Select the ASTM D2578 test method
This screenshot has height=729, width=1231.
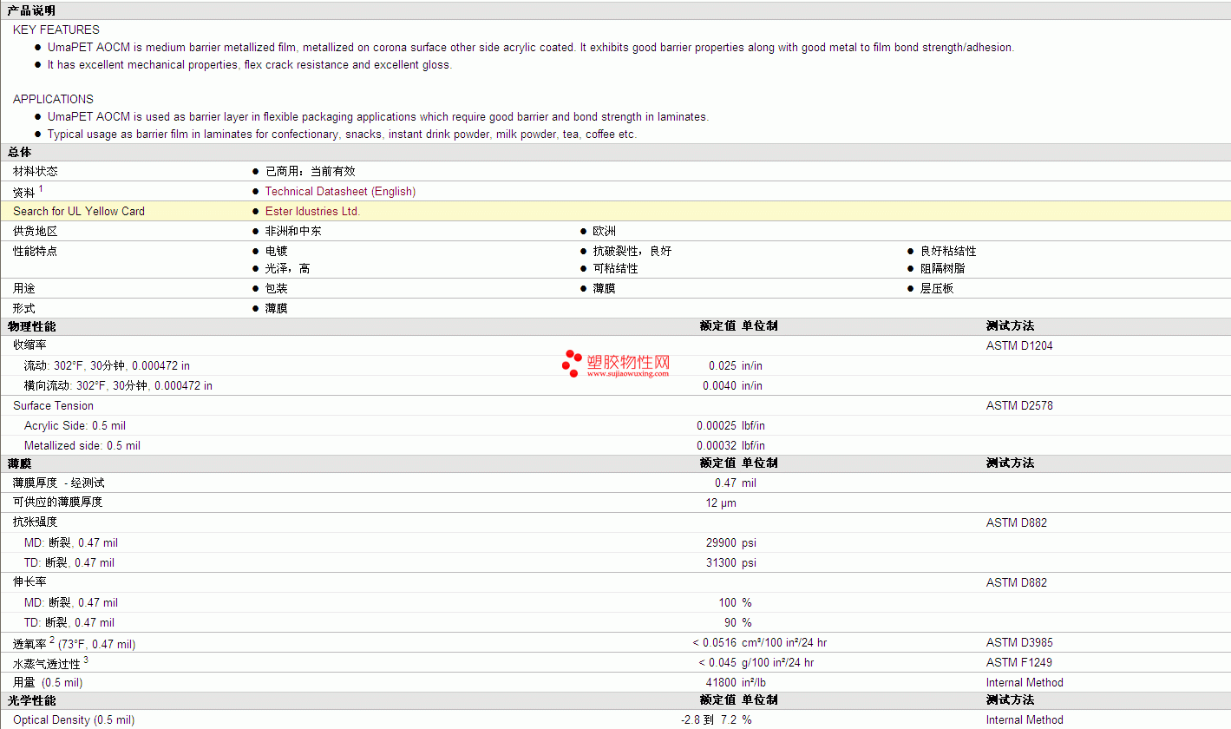pyautogui.click(x=1019, y=405)
